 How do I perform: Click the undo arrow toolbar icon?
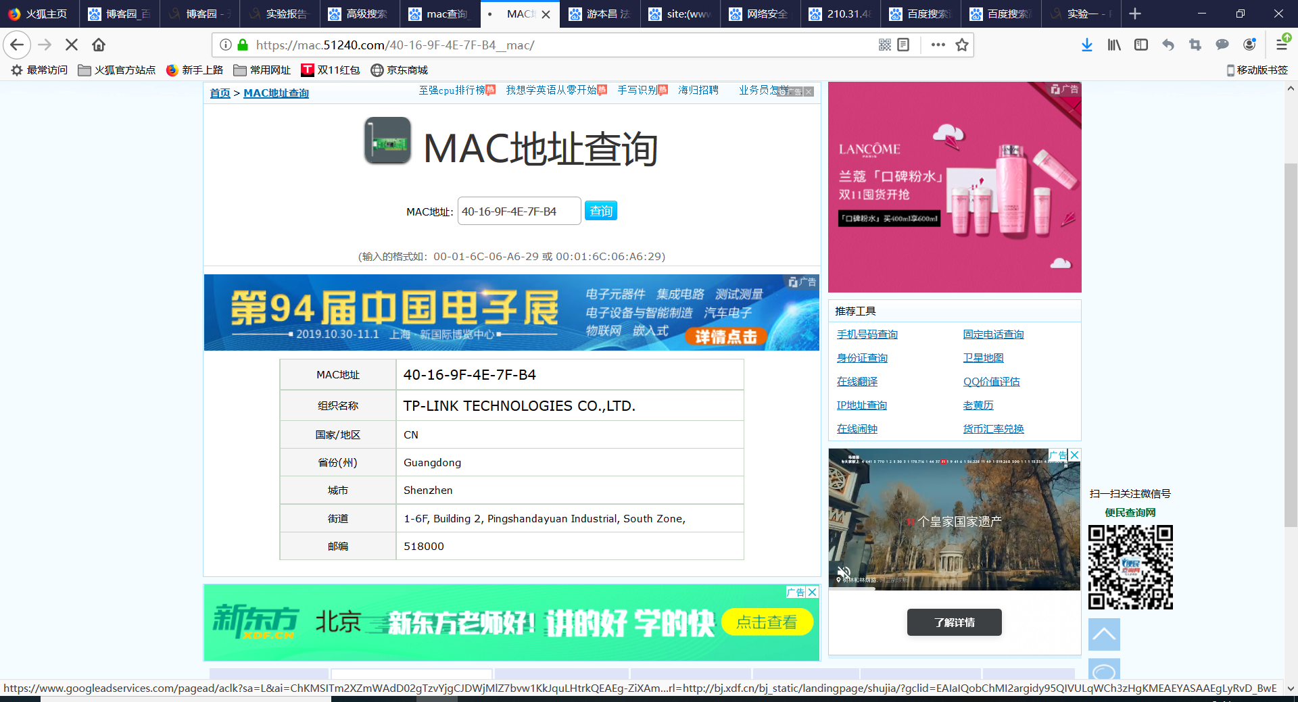(x=1168, y=45)
